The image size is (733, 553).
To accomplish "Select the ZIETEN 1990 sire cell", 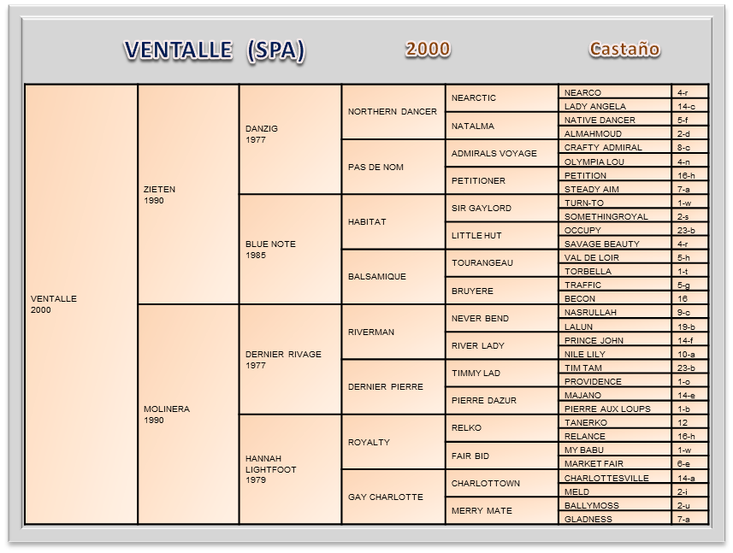I will (187, 194).
